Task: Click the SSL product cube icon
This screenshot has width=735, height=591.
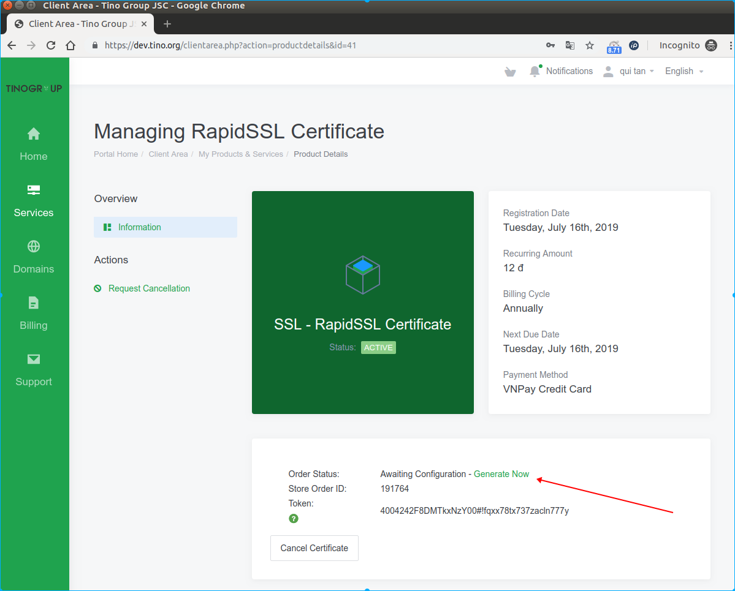Action: click(x=363, y=275)
